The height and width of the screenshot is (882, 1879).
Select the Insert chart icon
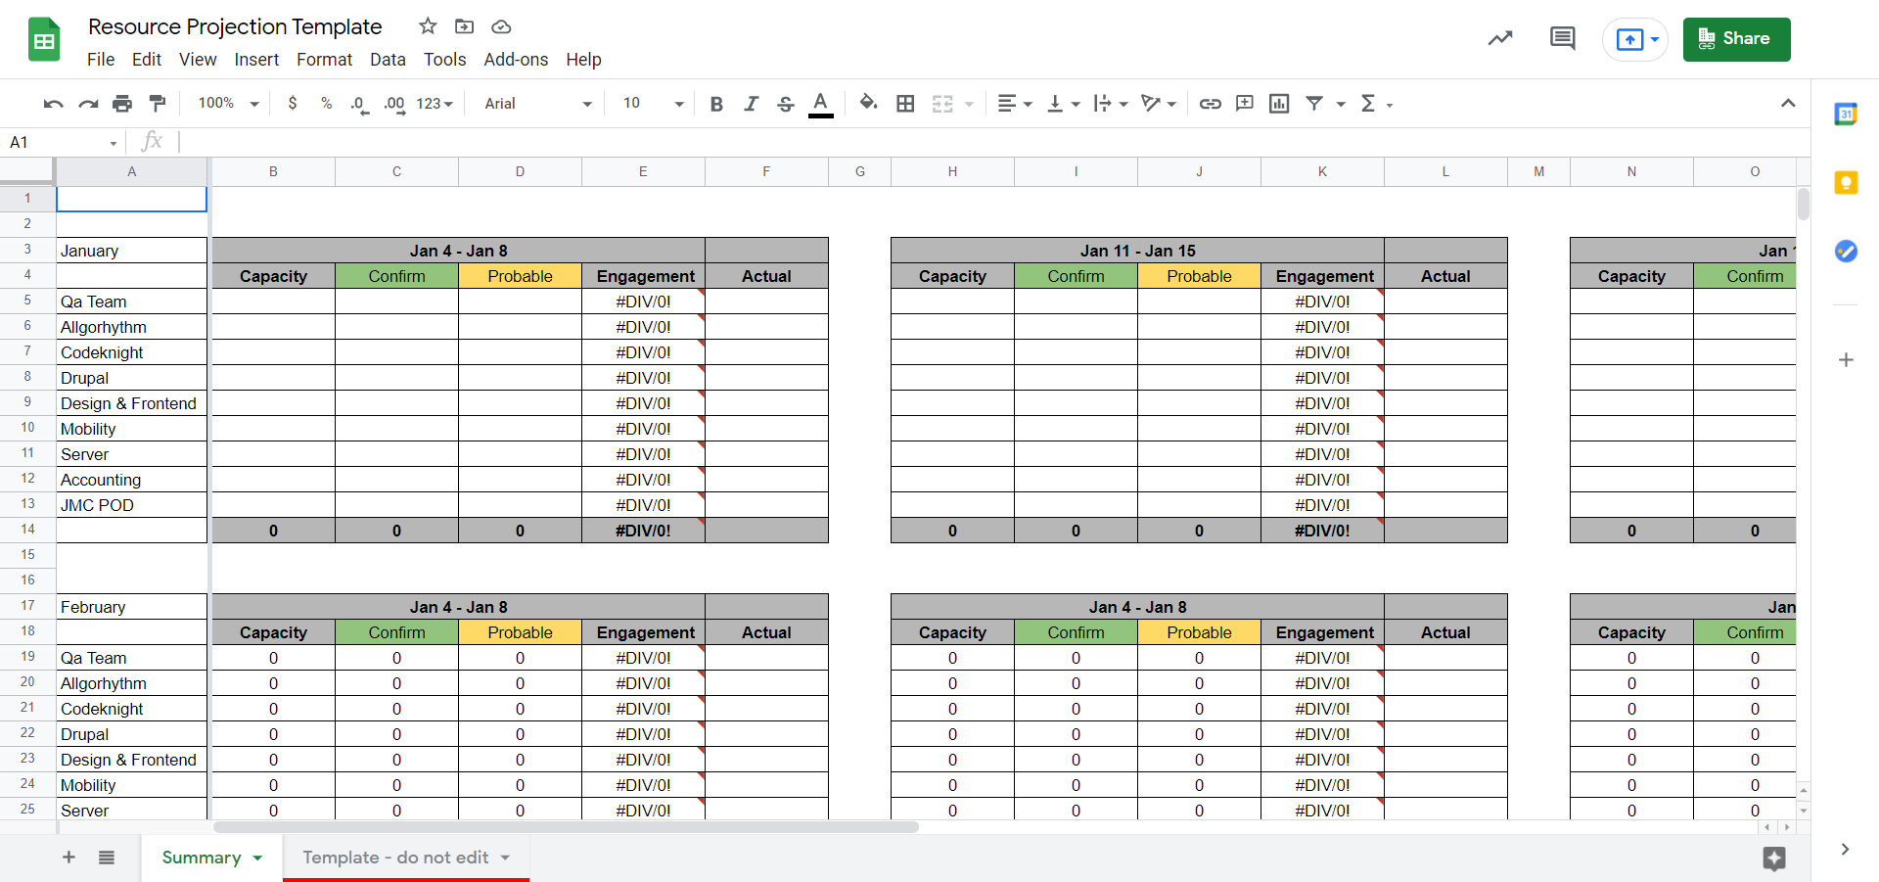[x=1279, y=103]
